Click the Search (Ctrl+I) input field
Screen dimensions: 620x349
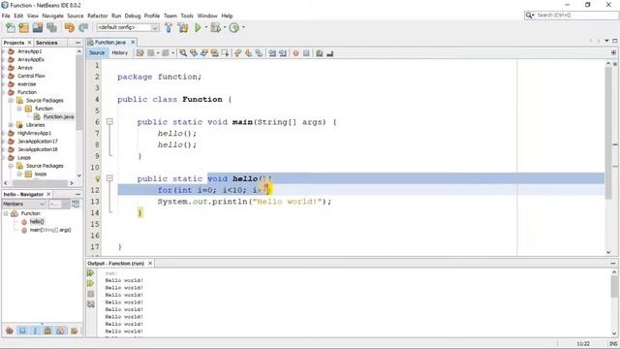point(575,16)
